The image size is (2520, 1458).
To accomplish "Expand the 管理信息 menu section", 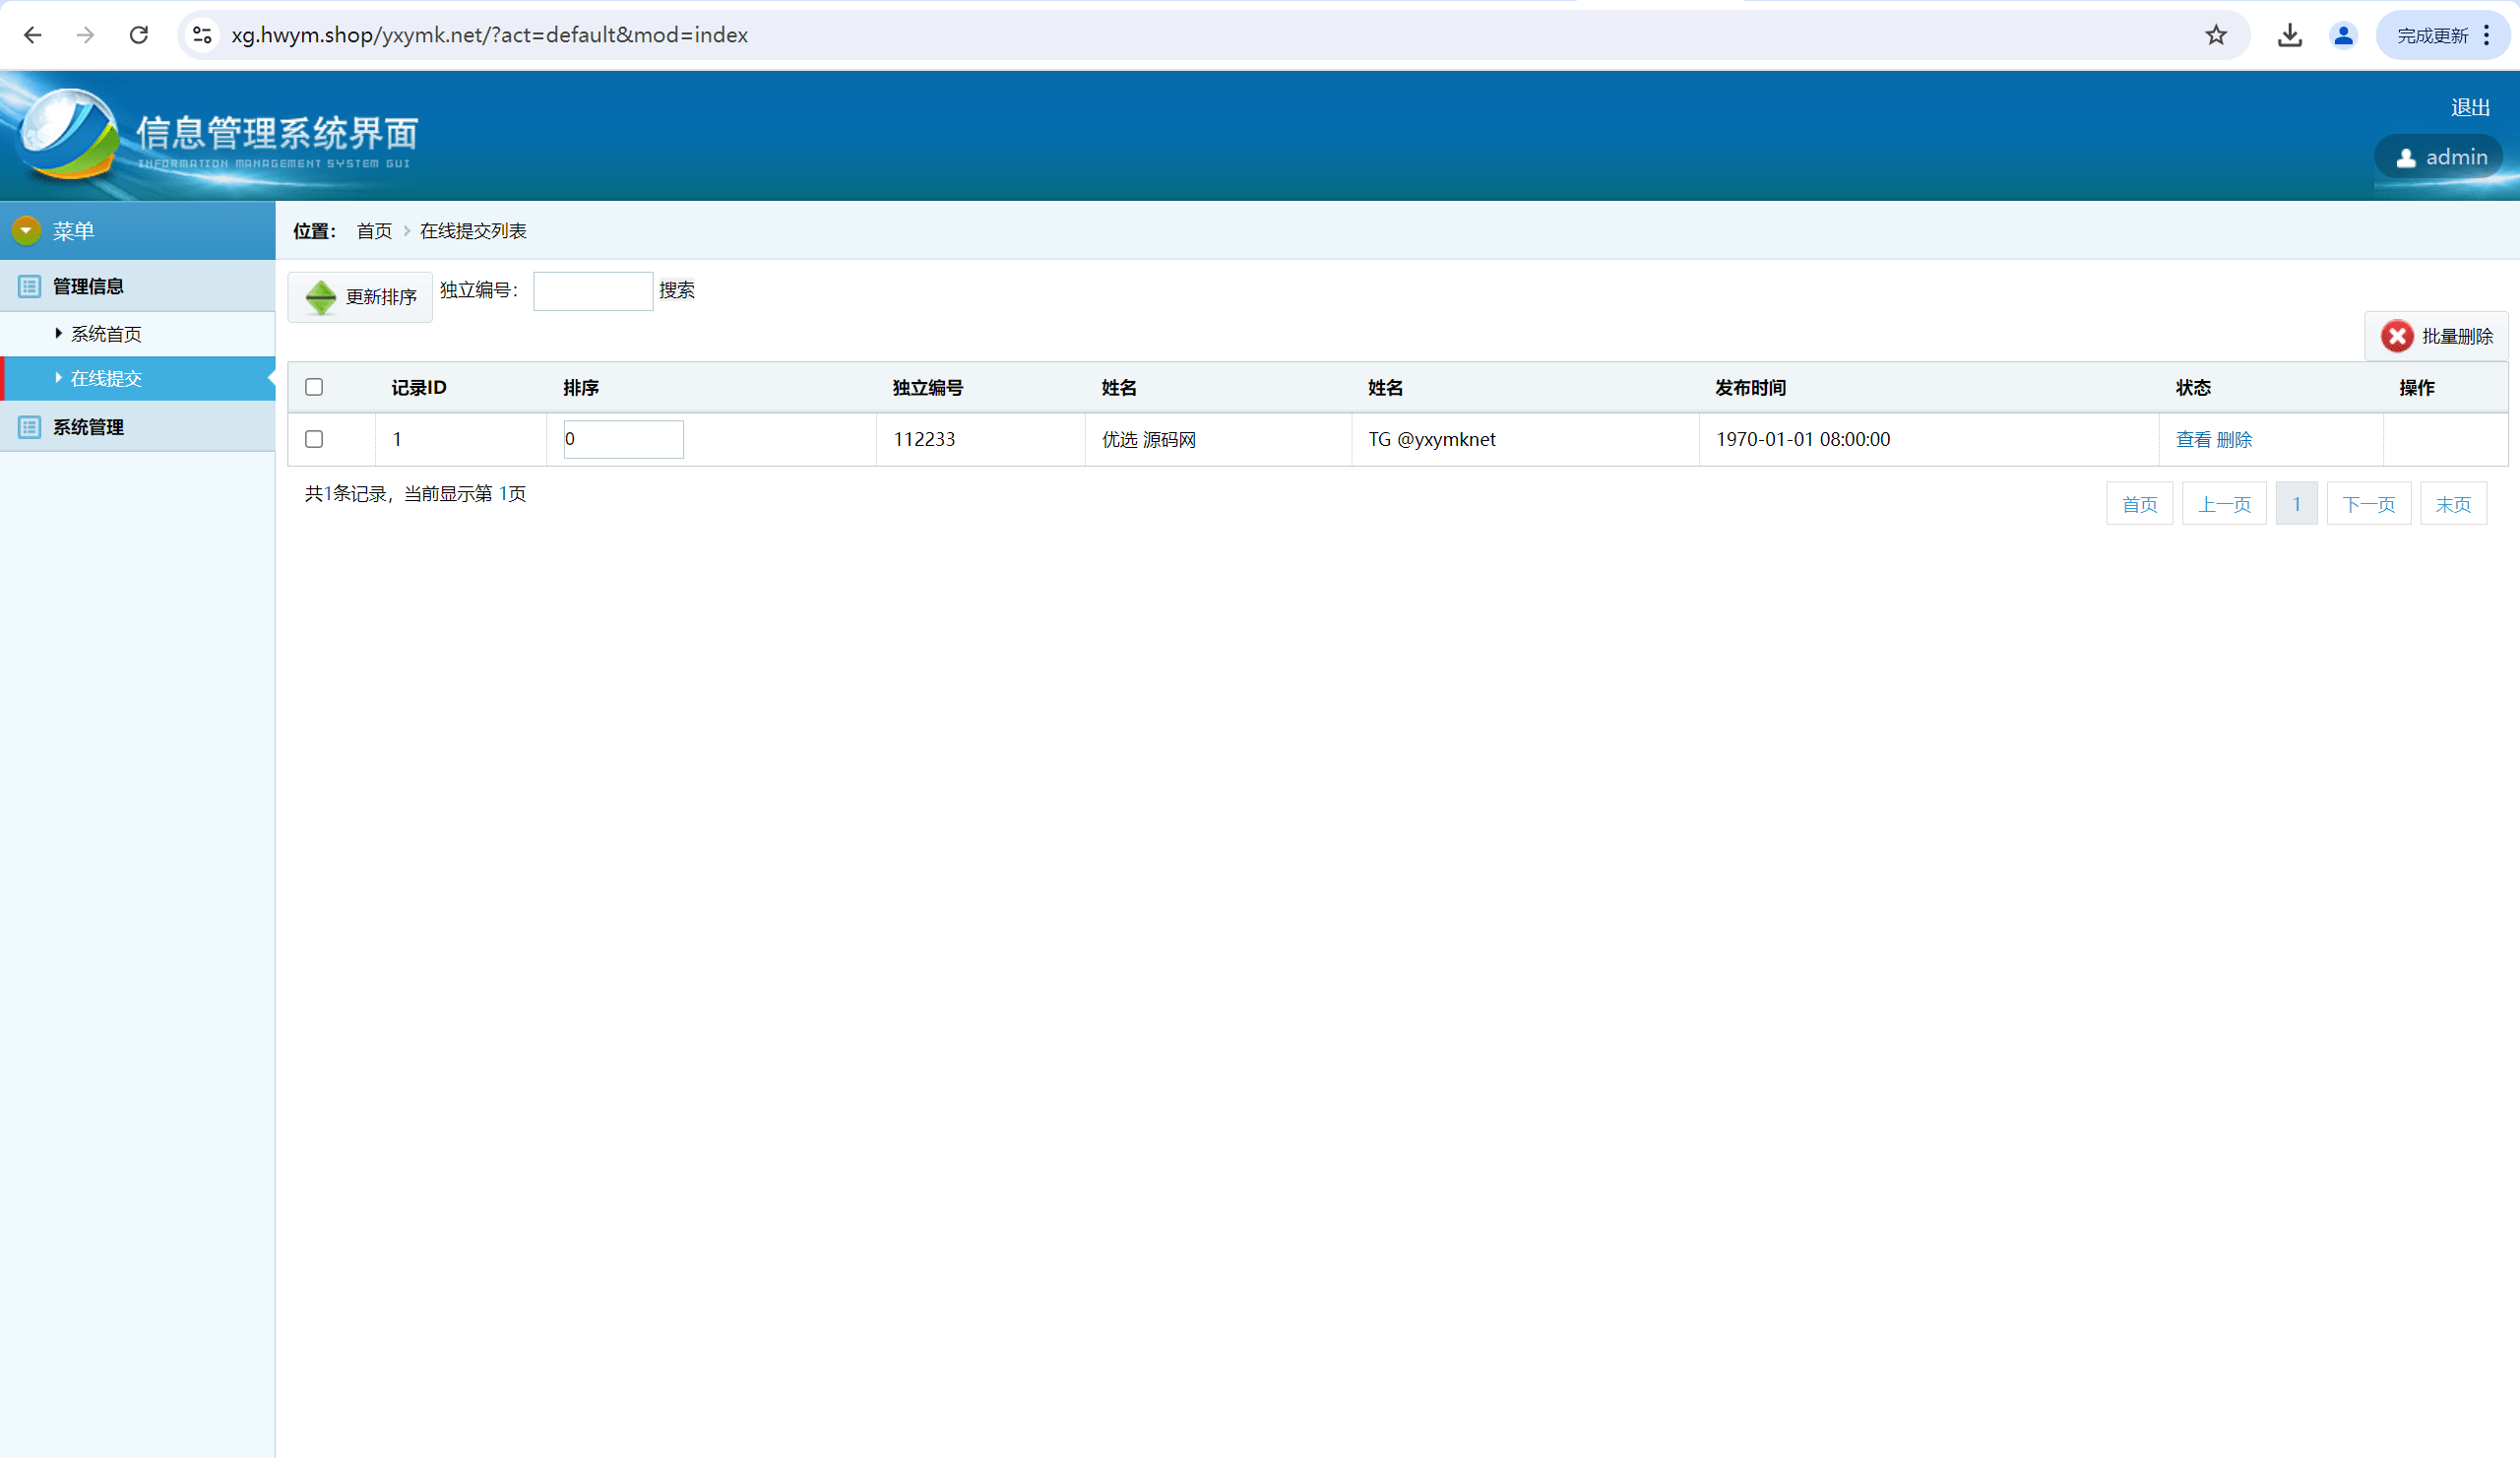I will [138, 287].
